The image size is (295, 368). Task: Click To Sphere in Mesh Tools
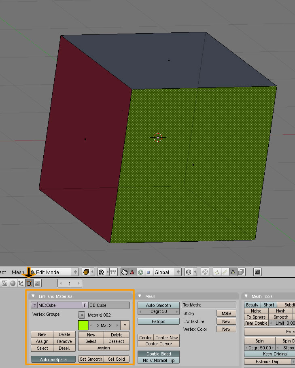[x=256, y=317]
